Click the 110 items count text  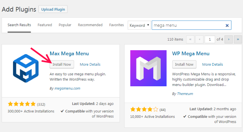tap(175, 39)
